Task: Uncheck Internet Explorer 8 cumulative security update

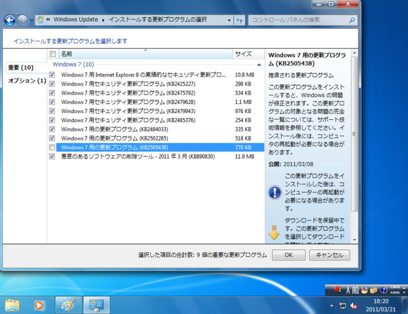Action: [x=52, y=75]
